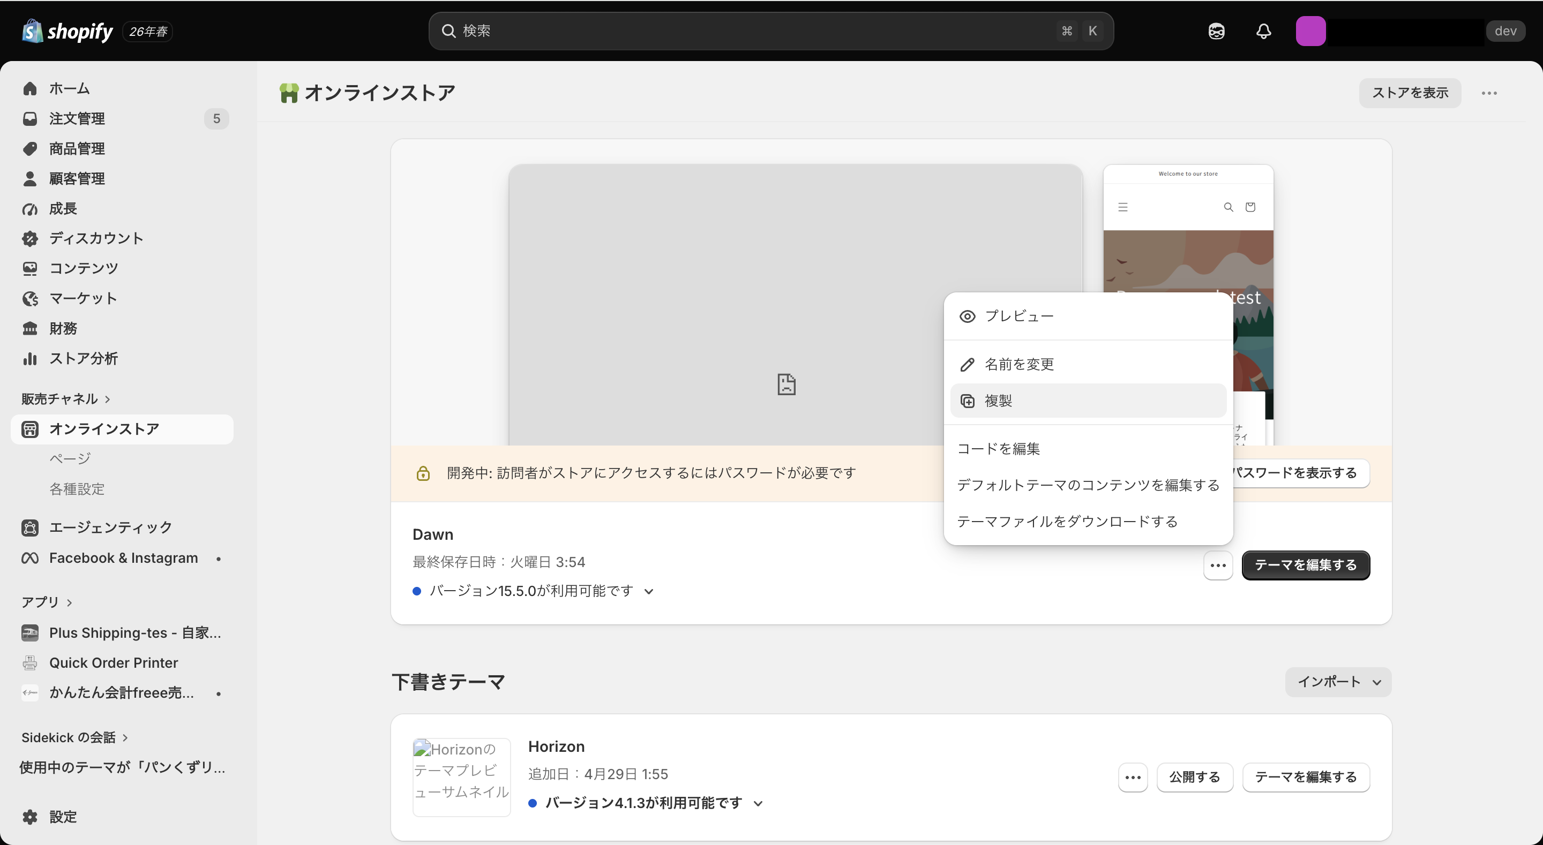Click the かんたん会計freee app icon
The height and width of the screenshot is (845, 1543).
point(30,693)
